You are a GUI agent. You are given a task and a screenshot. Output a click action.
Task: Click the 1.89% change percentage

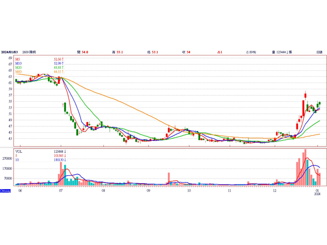(251, 52)
